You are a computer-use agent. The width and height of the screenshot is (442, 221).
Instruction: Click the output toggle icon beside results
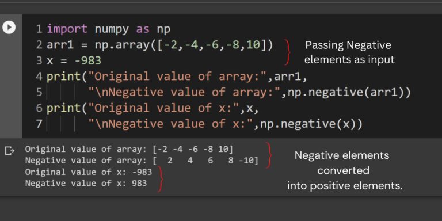click(9, 151)
